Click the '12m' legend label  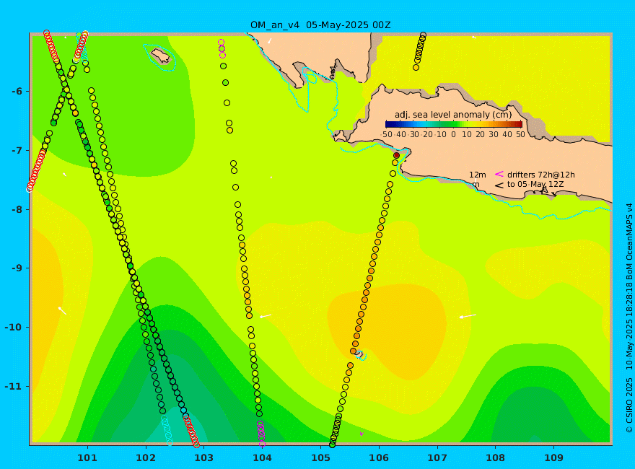click(x=478, y=175)
